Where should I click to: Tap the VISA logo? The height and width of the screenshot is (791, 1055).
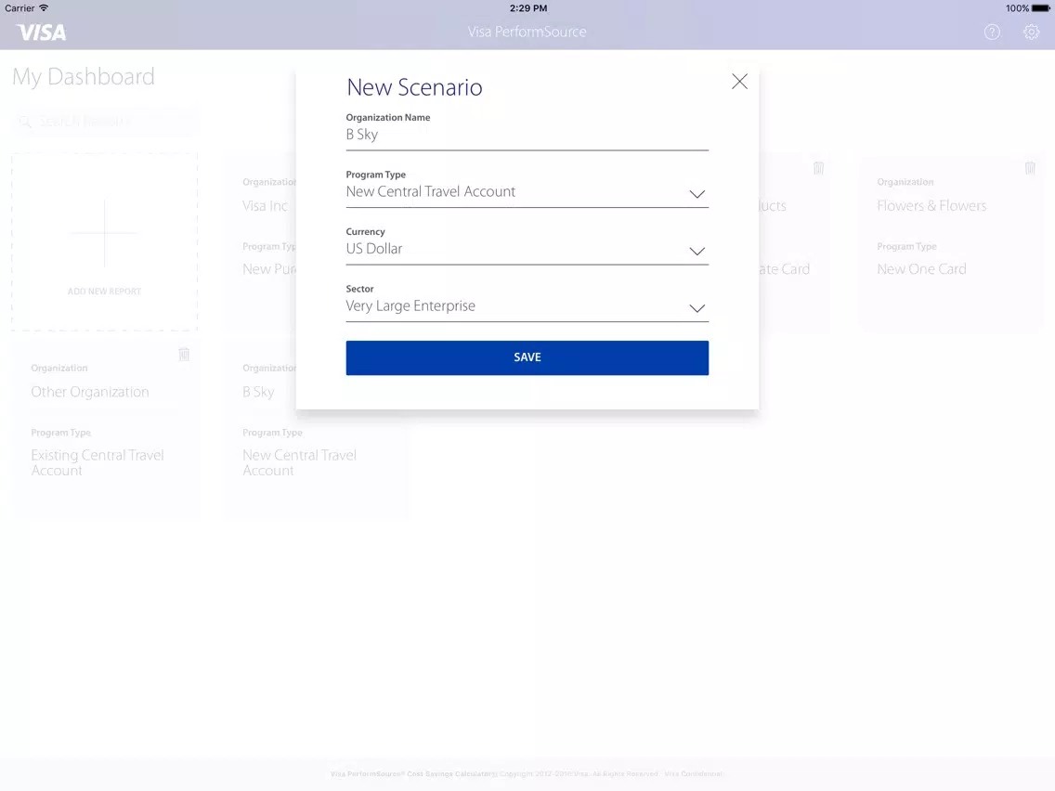click(42, 32)
